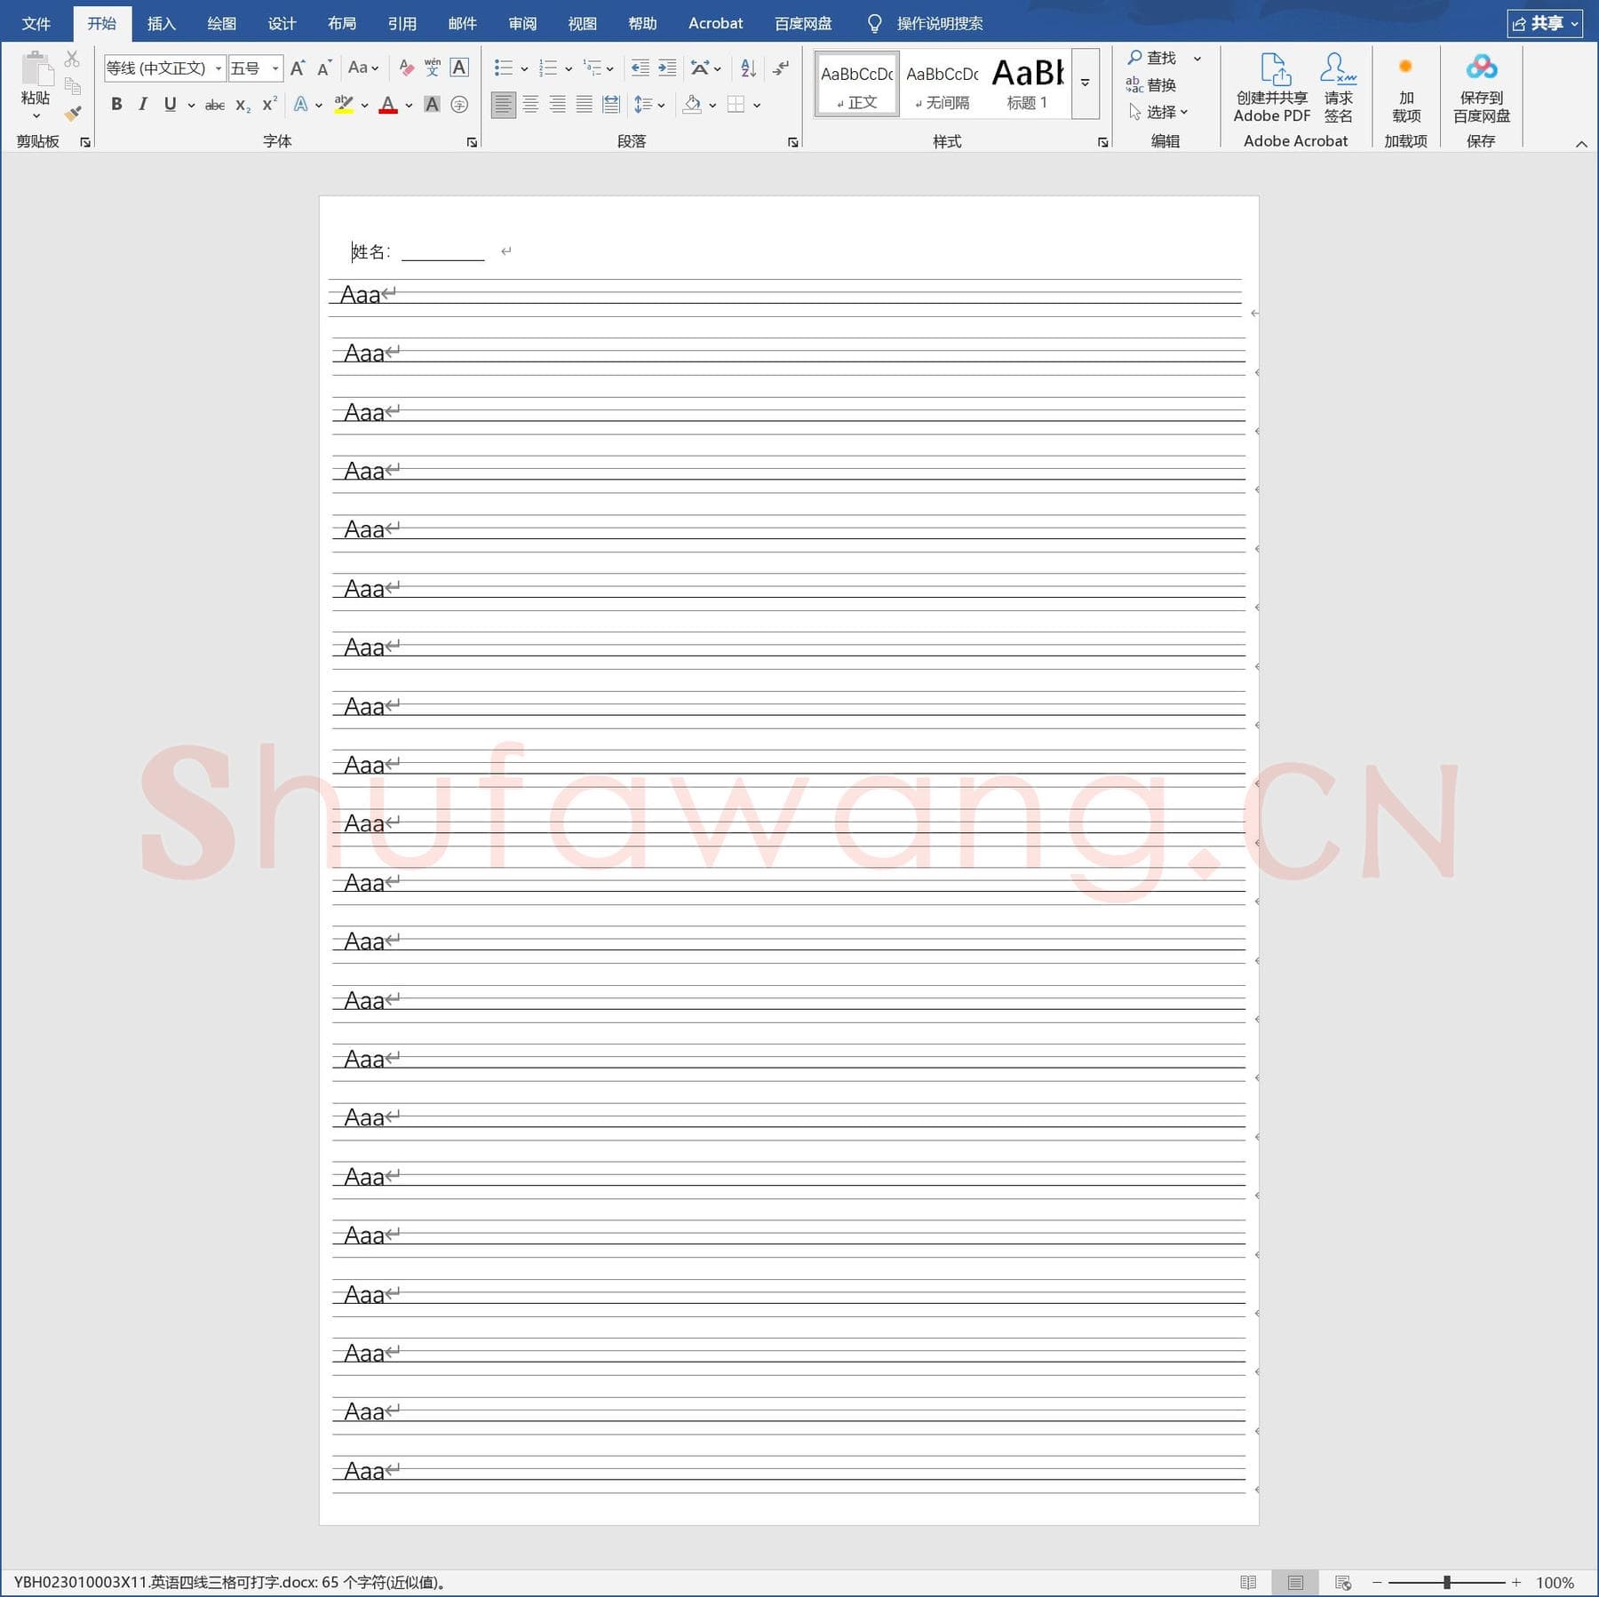
Task: Click the zoom slider handle
Action: coord(1447,1582)
